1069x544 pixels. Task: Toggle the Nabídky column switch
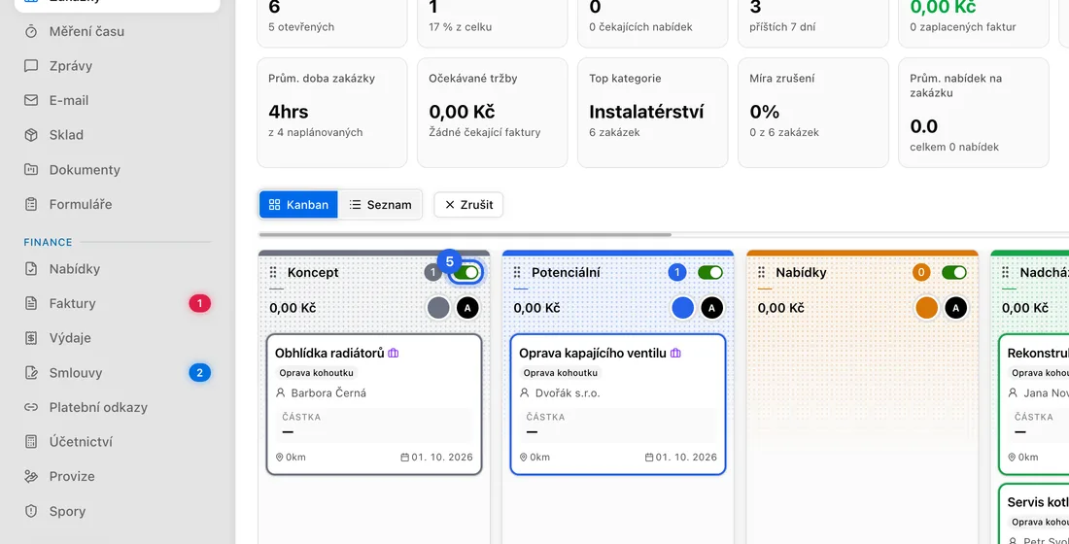(953, 273)
